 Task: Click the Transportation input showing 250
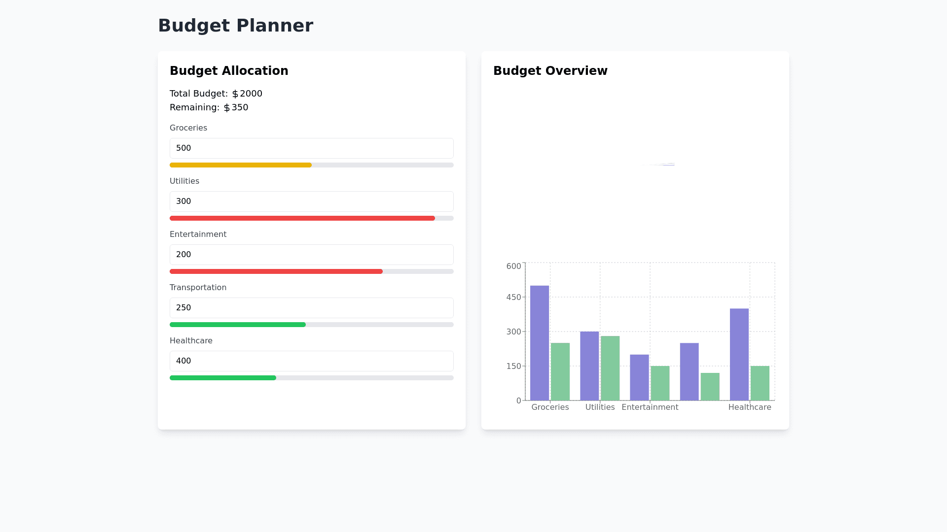(x=311, y=308)
